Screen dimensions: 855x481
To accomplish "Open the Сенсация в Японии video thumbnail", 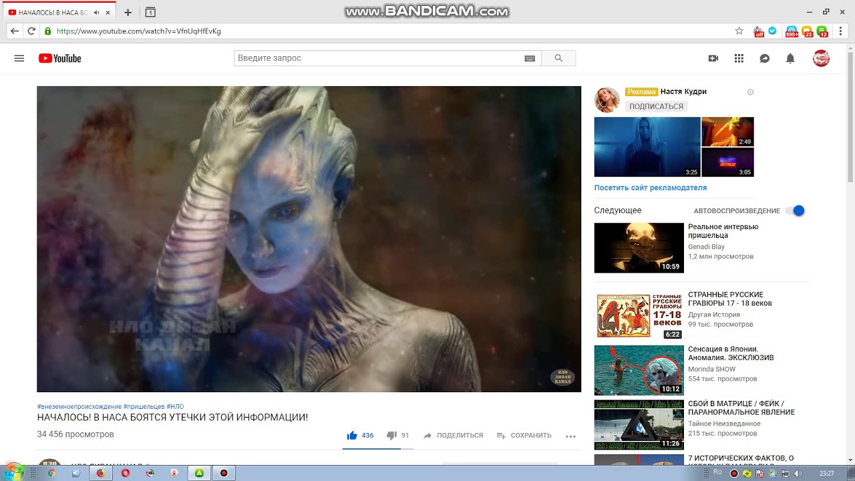I will (639, 370).
